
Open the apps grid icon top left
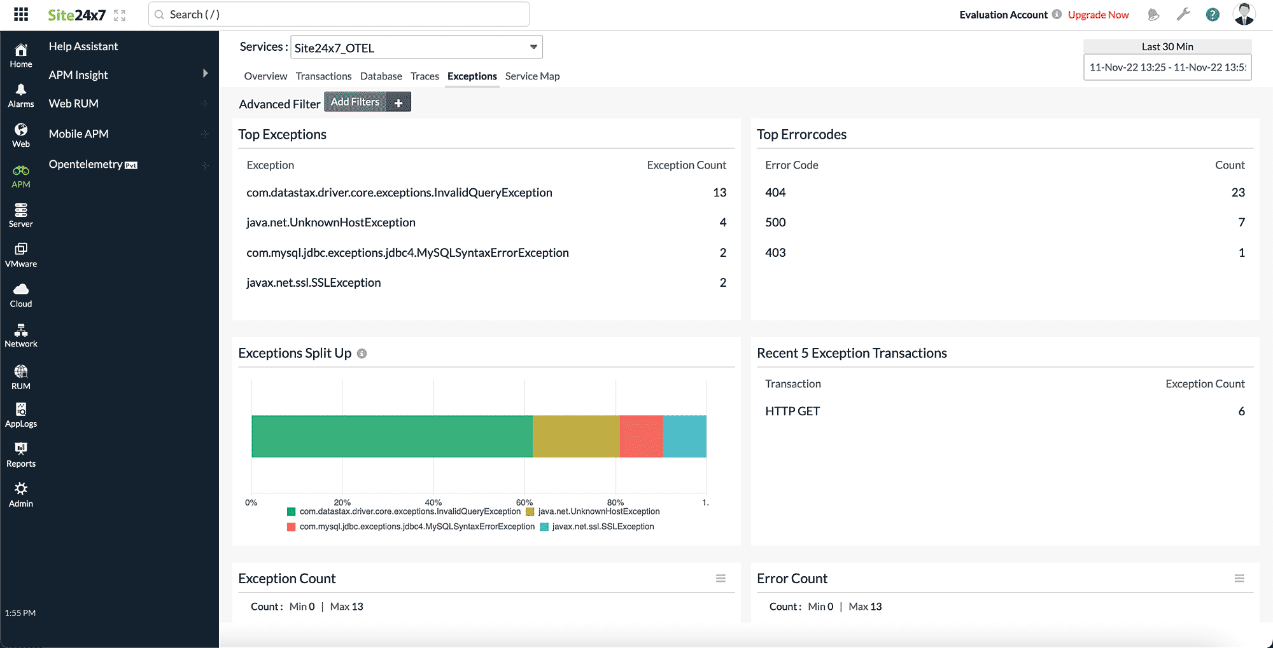click(x=20, y=13)
